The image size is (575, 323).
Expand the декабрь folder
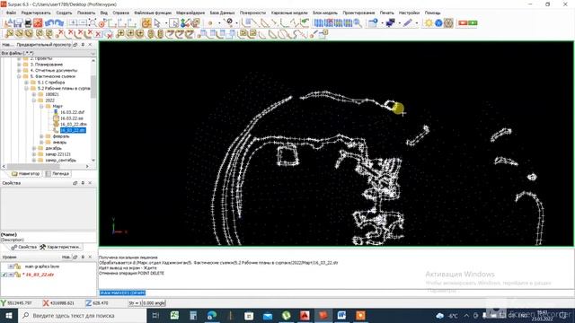click(34, 148)
